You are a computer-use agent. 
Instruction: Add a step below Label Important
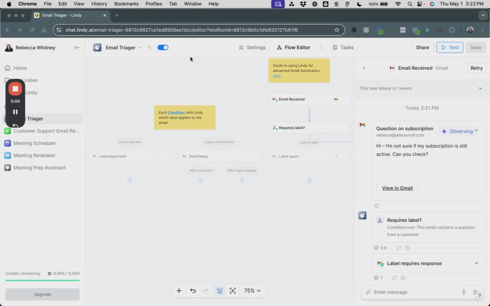click(130, 181)
